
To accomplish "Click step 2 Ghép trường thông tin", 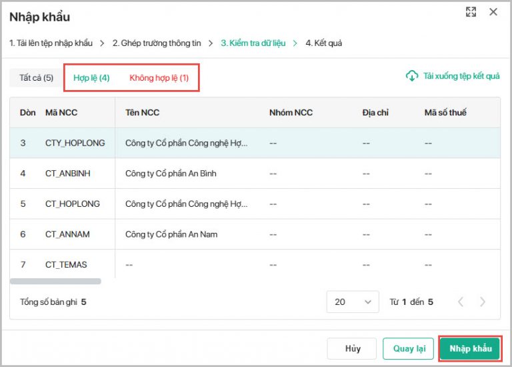I will pyautogui.click(x=156, y=43).
